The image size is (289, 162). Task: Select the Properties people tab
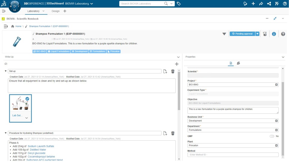tap(238, 63)
